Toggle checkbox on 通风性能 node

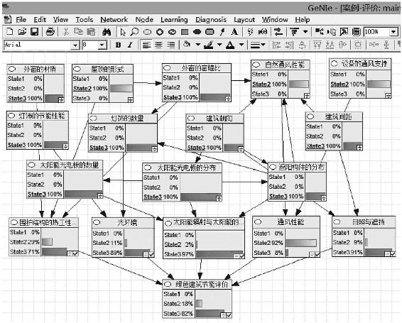pos(317,254)
